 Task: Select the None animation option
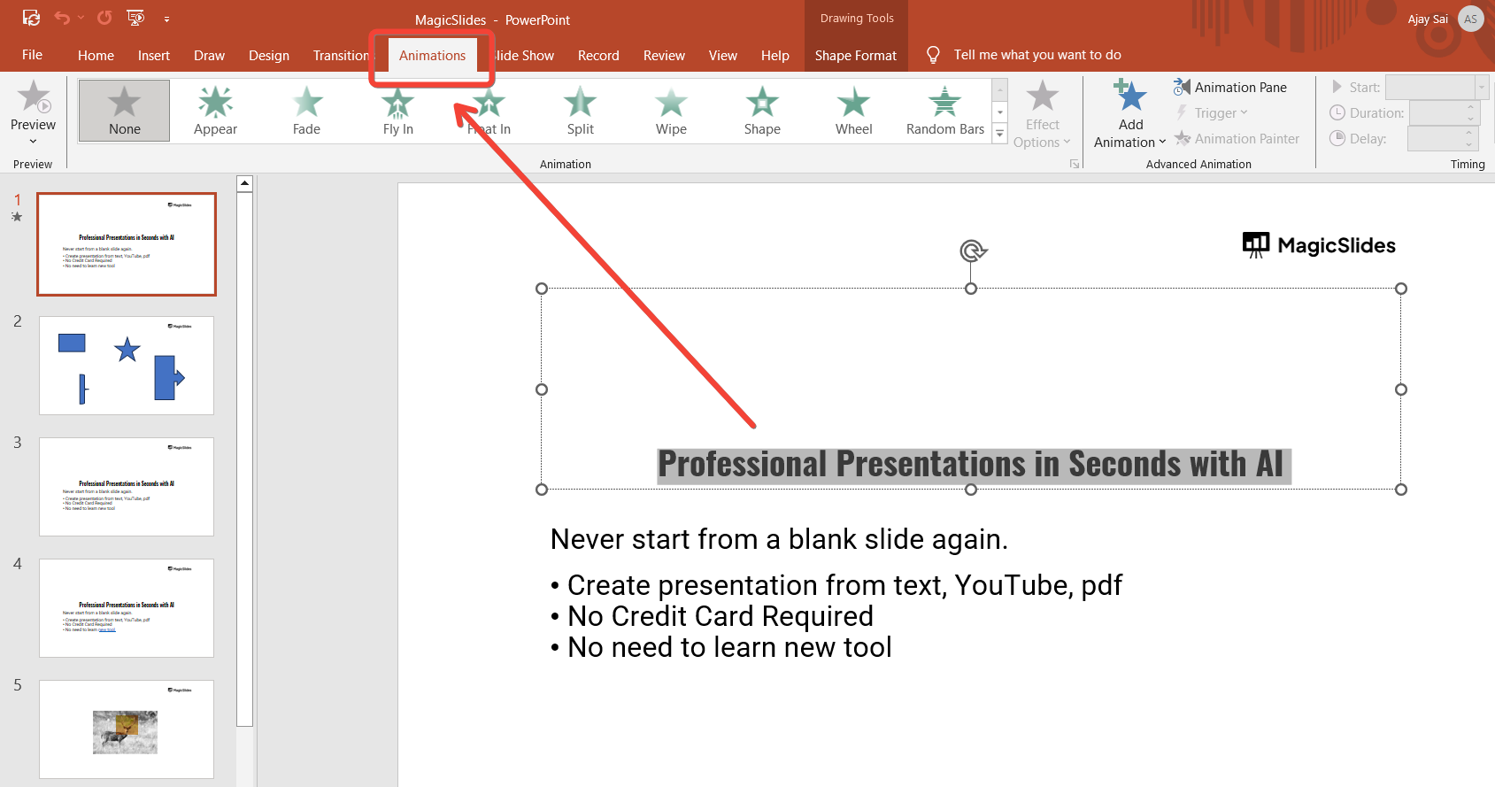coord(124,111)
